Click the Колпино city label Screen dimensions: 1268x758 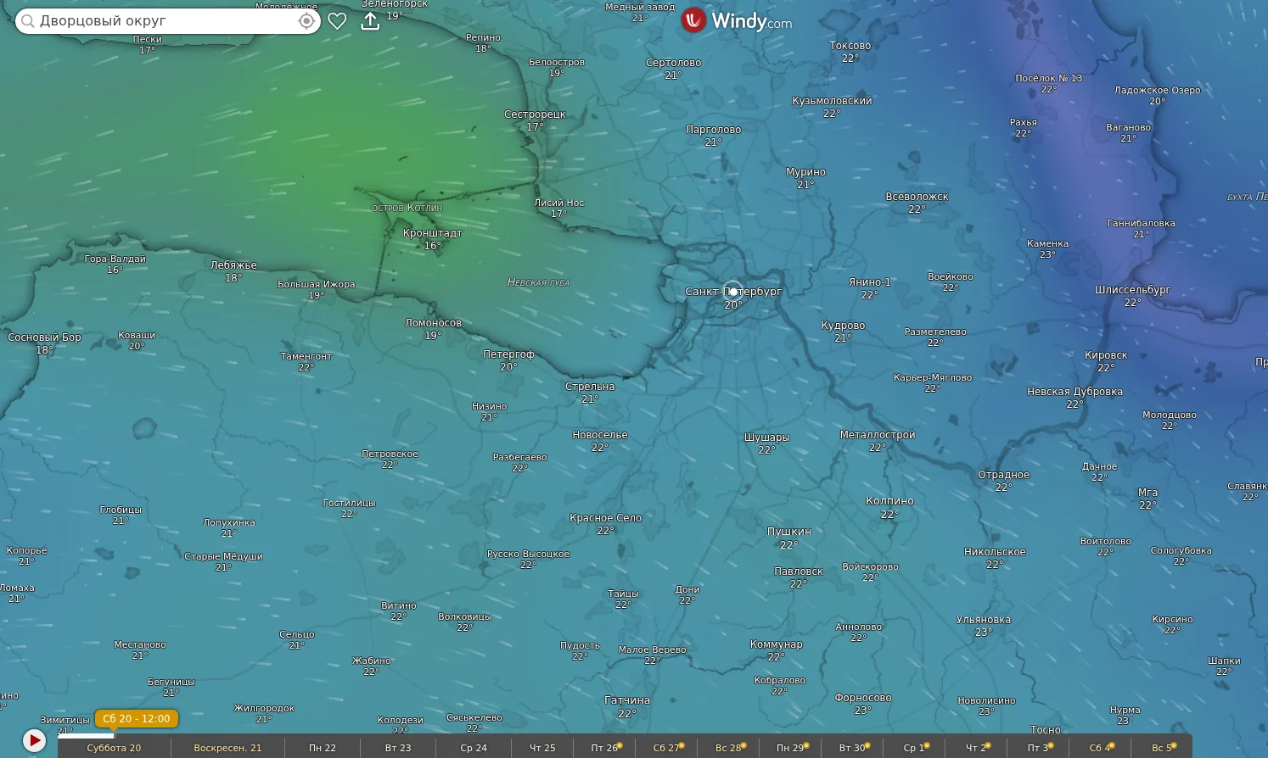(889, 501)
